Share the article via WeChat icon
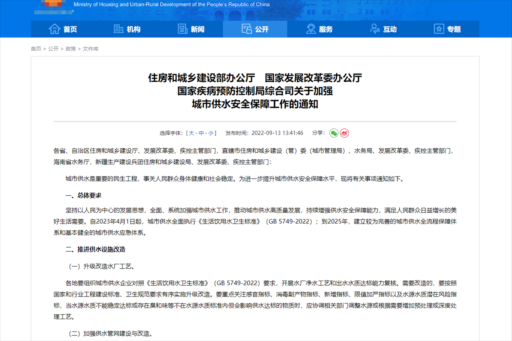512x341 pixels. click(334, 133)
